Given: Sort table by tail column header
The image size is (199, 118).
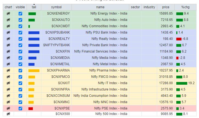Looking at the screenshot, I should tap(34, 7).
